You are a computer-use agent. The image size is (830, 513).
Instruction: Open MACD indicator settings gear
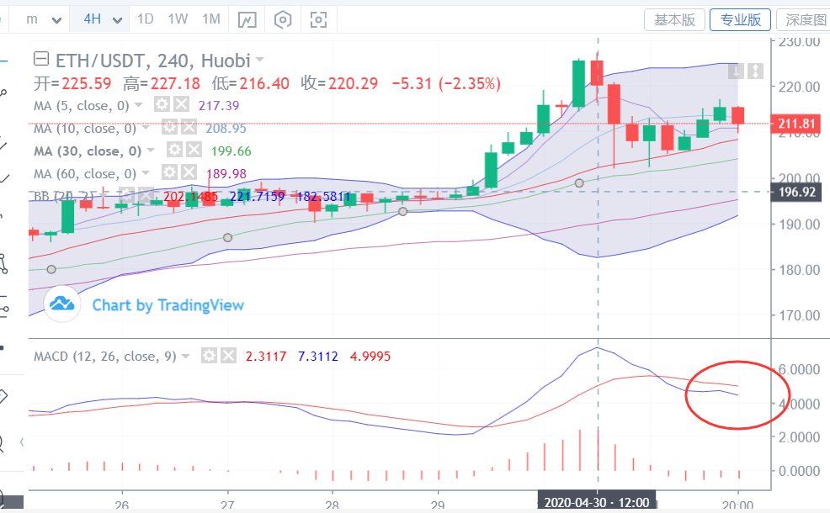coord(209,356)
